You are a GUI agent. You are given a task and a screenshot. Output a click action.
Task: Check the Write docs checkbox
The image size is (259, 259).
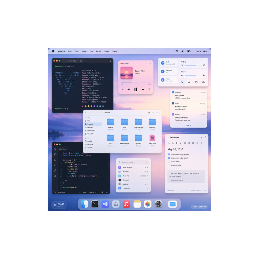coord(169,162)
